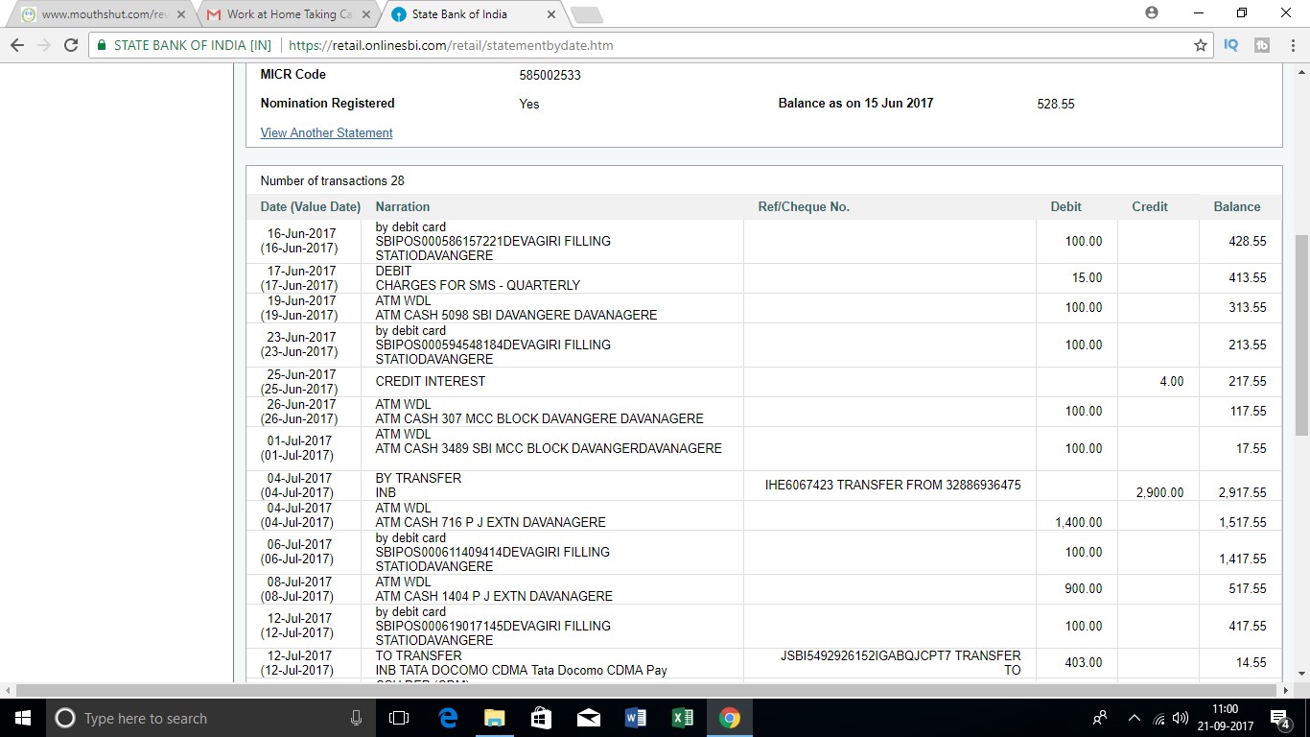The height and width of the screenshot is (737, 1310).
Task: Click ATM CASH 5098 SBI DAVANGERE narration
Action: 516,315
